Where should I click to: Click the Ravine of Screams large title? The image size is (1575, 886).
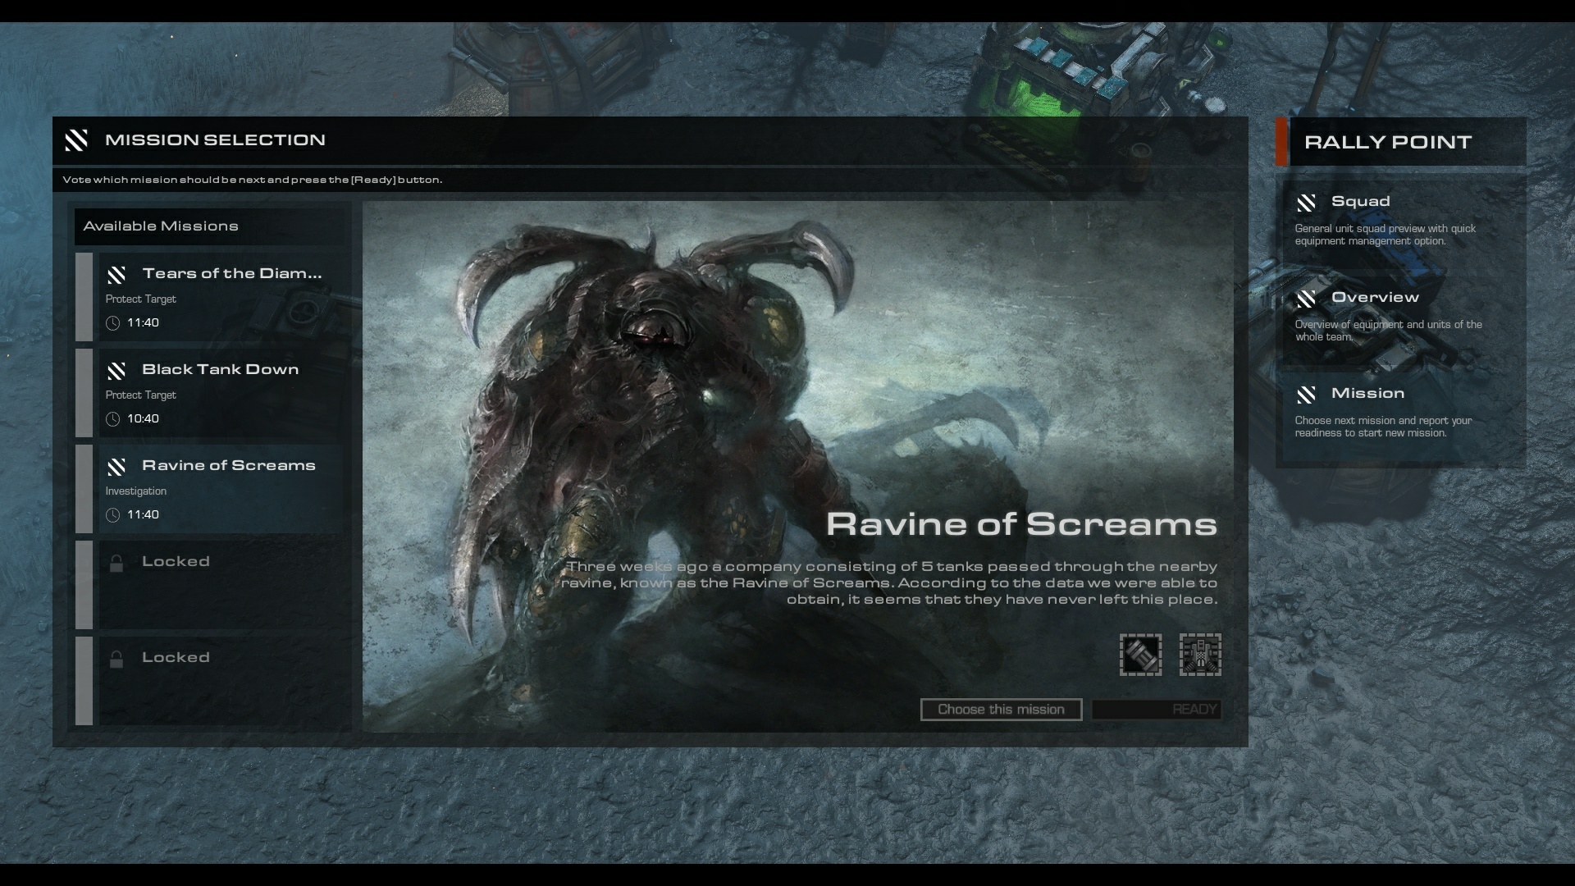click(1021, 524)
